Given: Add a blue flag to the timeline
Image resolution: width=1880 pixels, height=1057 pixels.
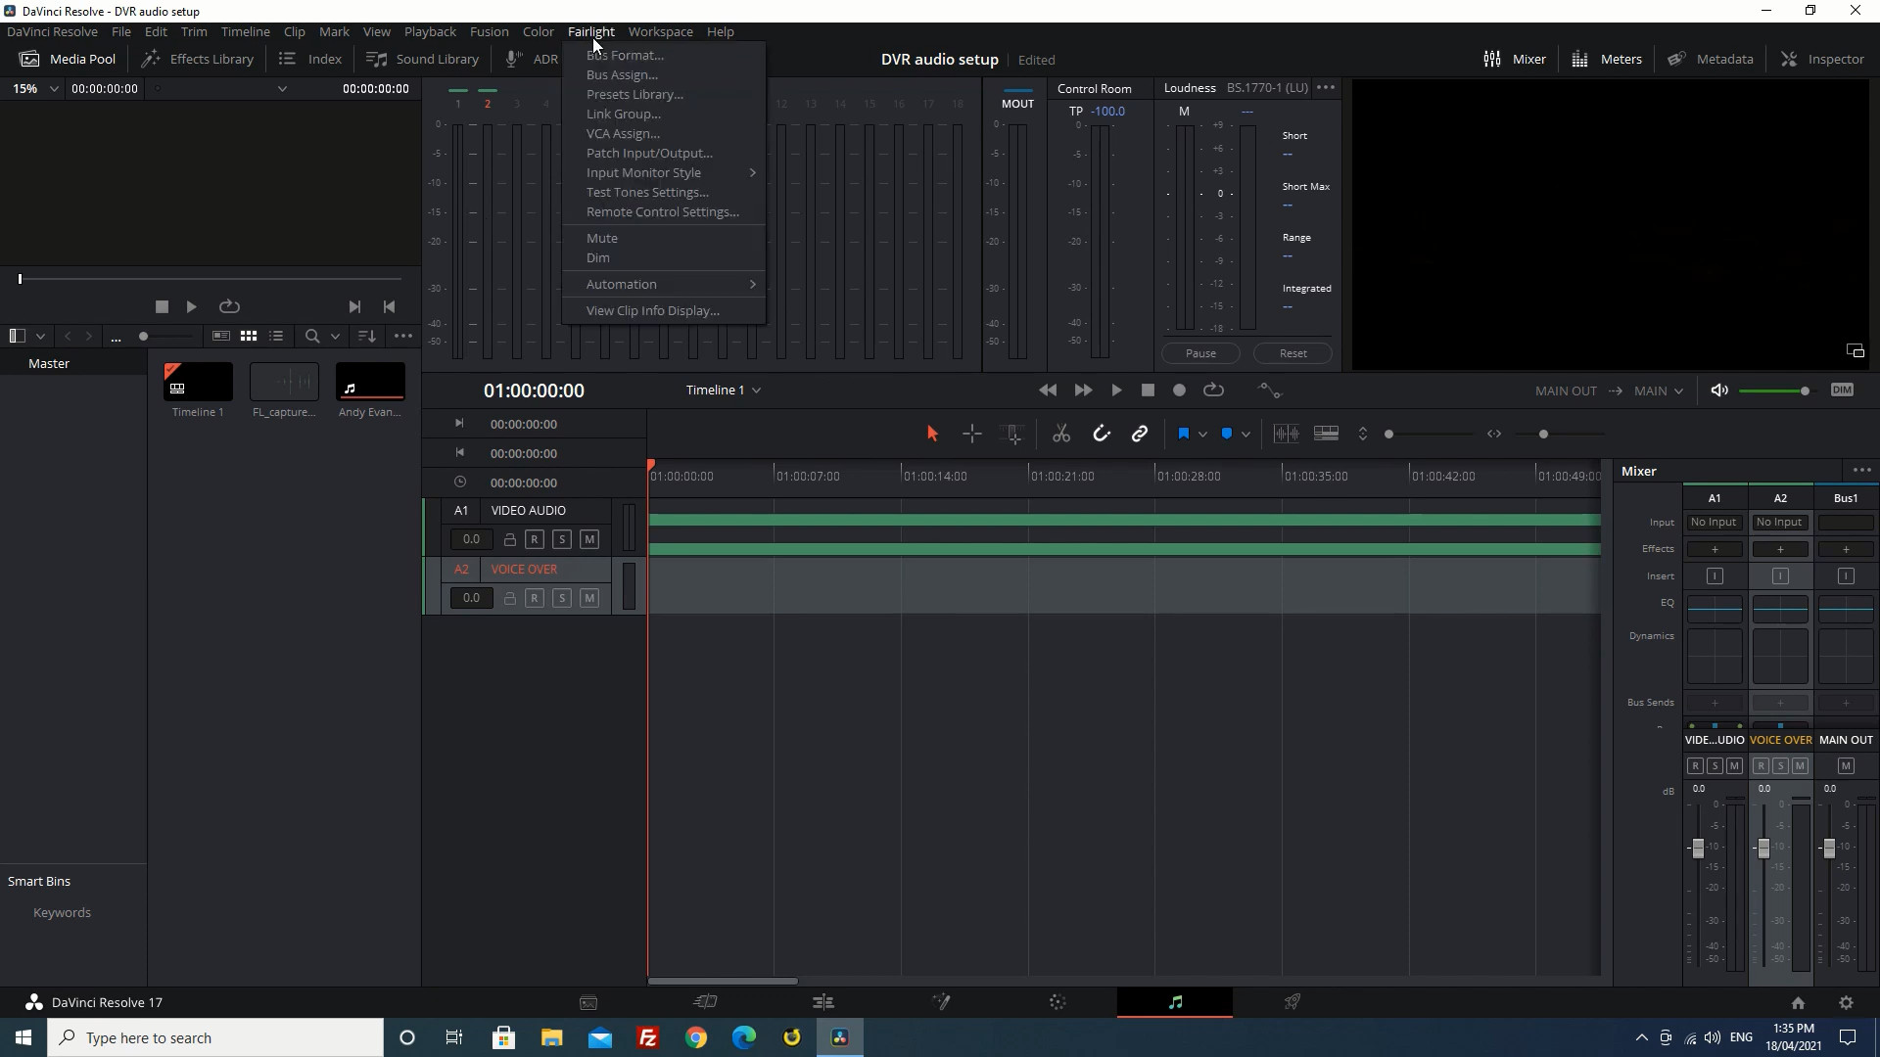Looking at the screenshot, I should click(1183, 434).
